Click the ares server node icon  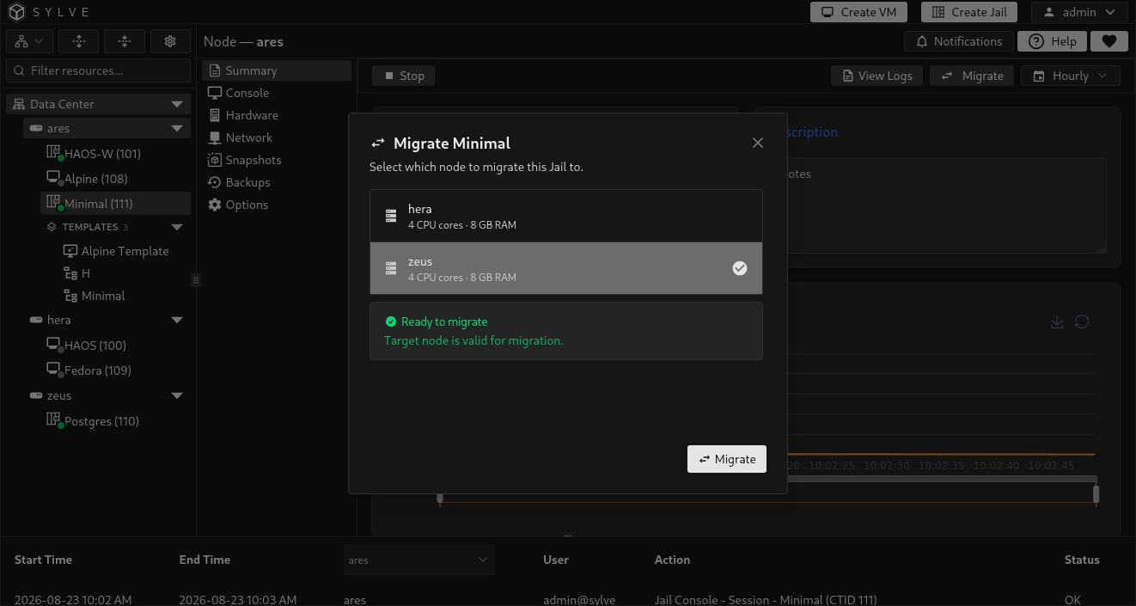point(36,128)
